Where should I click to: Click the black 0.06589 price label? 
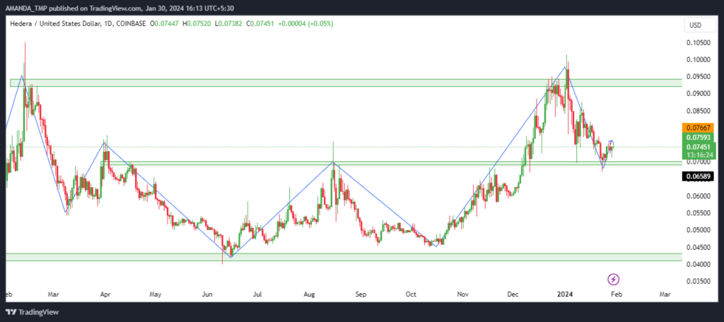(x=698, y=176)
